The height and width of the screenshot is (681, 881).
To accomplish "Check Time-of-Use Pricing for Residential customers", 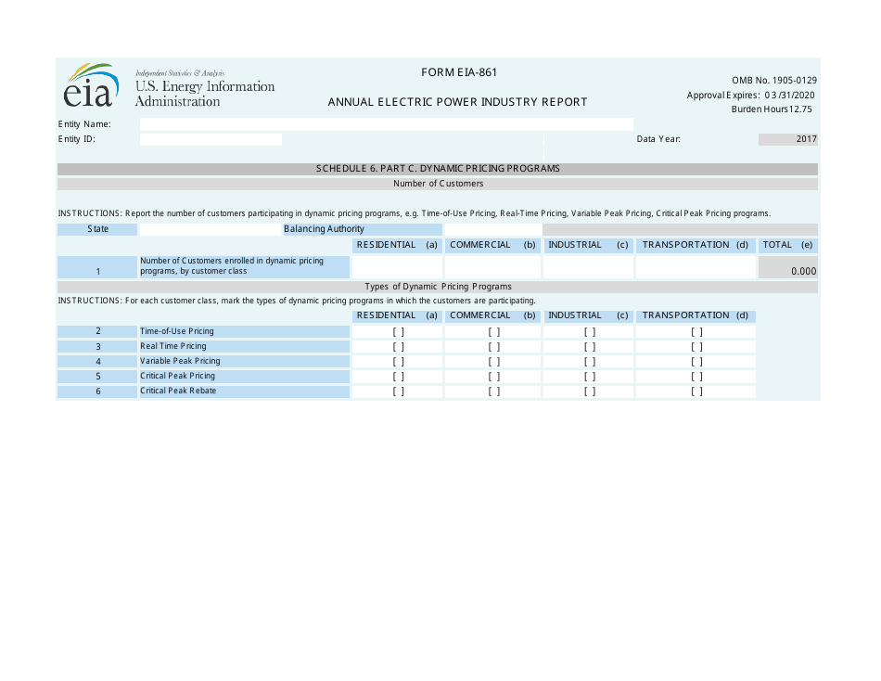I will click(x=397, y=331).
